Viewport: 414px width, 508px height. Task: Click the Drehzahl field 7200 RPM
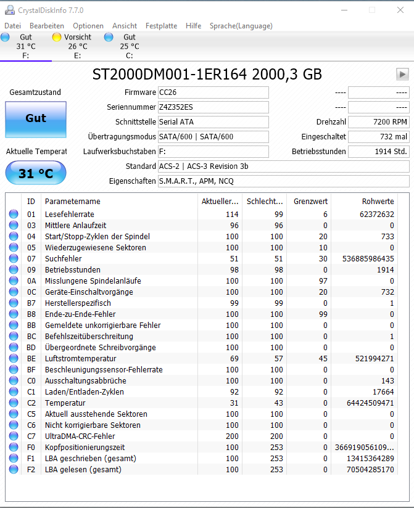click(x=379, y=122)
